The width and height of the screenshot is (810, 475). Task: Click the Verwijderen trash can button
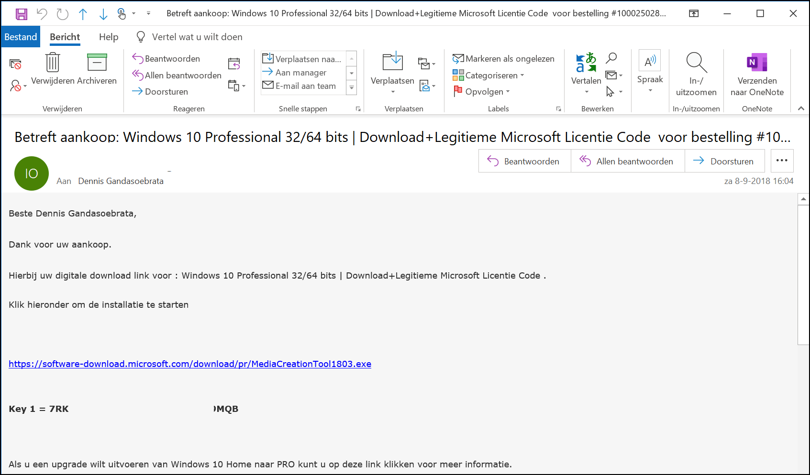coord(53,69)
